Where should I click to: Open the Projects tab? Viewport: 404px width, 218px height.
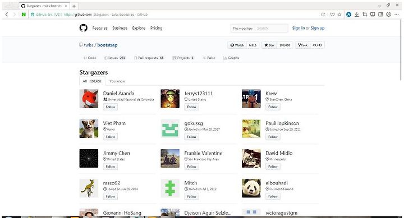tap(183, 58)
